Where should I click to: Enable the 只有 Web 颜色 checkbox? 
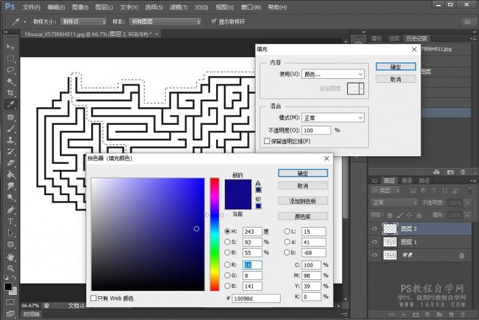pyautogui.click(x=94, y=298)
